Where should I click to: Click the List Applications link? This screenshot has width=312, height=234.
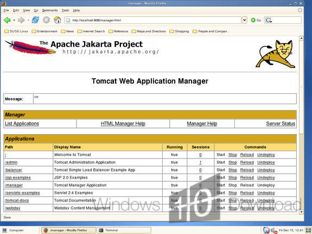coord(22,124)
